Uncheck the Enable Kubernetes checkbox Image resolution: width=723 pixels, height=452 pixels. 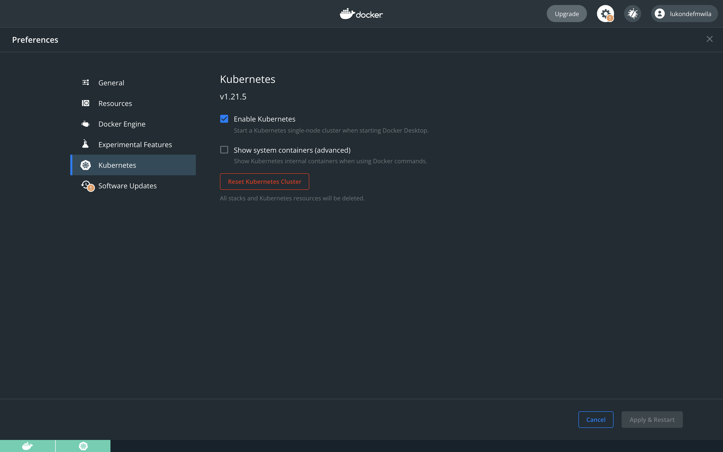(x=224, y=119)
